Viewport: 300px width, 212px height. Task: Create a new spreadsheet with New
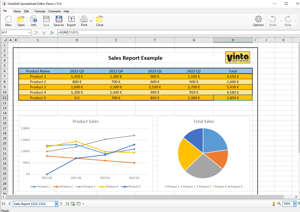coord(8,21)
